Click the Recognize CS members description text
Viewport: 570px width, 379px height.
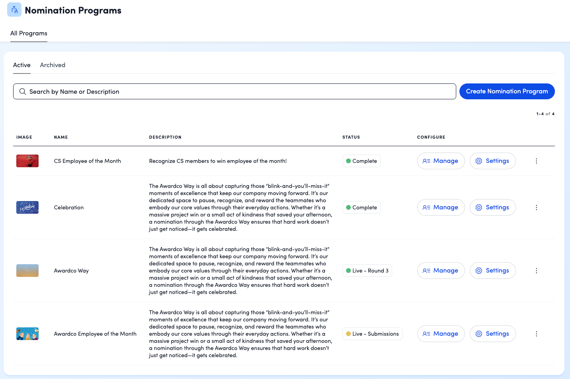click(218, 161)
